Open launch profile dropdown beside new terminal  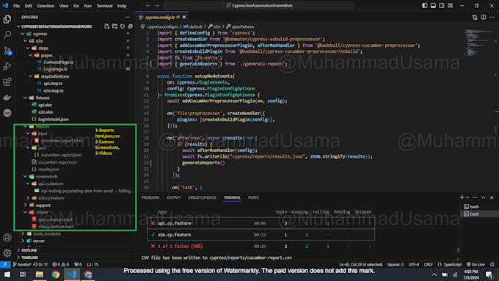(x=467, y=197)
